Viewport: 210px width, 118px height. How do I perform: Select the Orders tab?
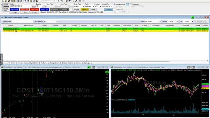click(x=13, y=63)
